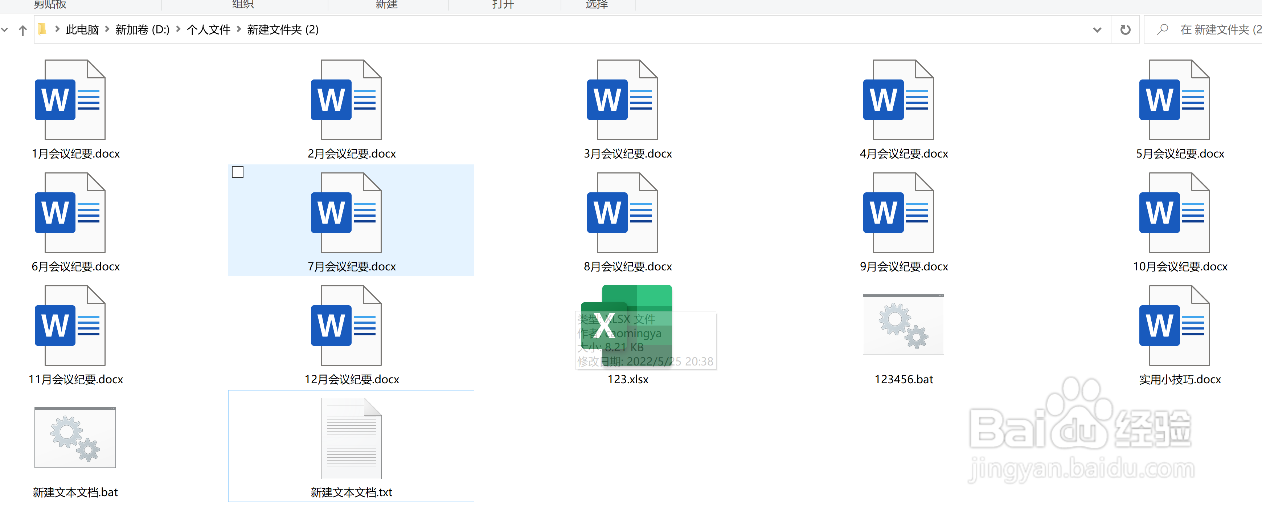Expand chevron after 此电脑 in breadcrumb
1262x511 pixels.
tap(107, 29)
